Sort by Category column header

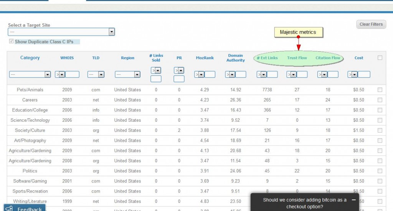click(x=30, y=58)
